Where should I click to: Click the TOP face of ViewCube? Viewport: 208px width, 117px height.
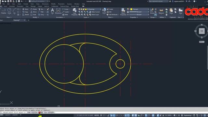[x=201, y=31]
